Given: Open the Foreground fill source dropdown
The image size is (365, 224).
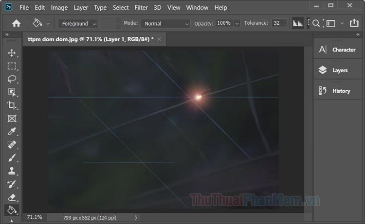Looking at the screenshot, I should coord(78,23).
